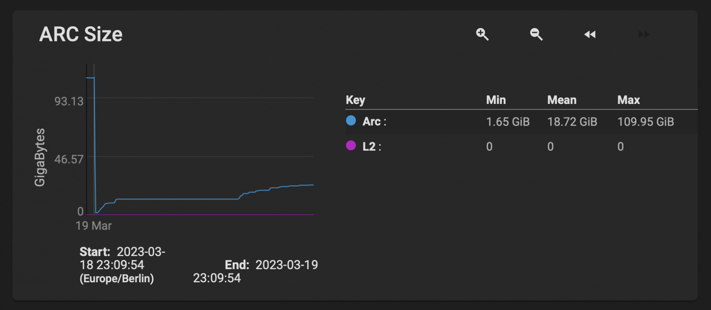The width and height of the screenshot is (711, 310).
Task: Click the Max column header
Action: point(628,100)
